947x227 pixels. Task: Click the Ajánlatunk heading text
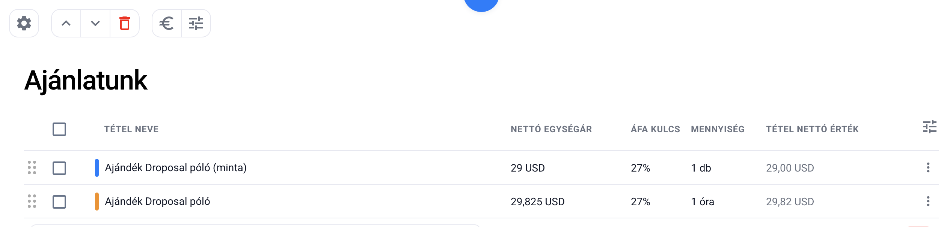coord(86,80)
